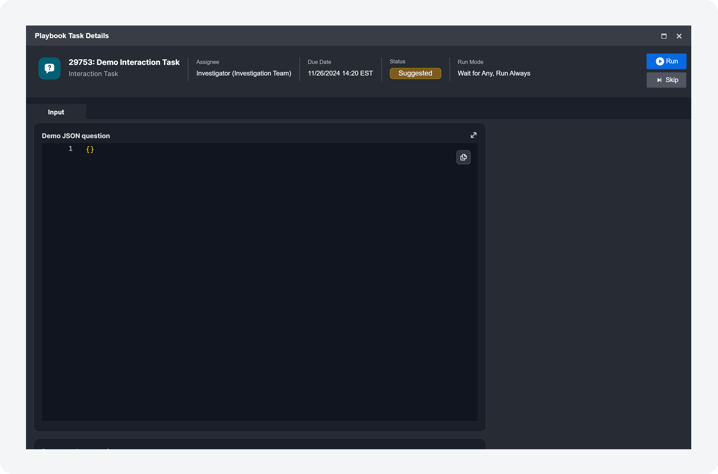Click the partially visible panel below JSON question
The height and width of the screenshot is (474, 718).
click(259, 444)
